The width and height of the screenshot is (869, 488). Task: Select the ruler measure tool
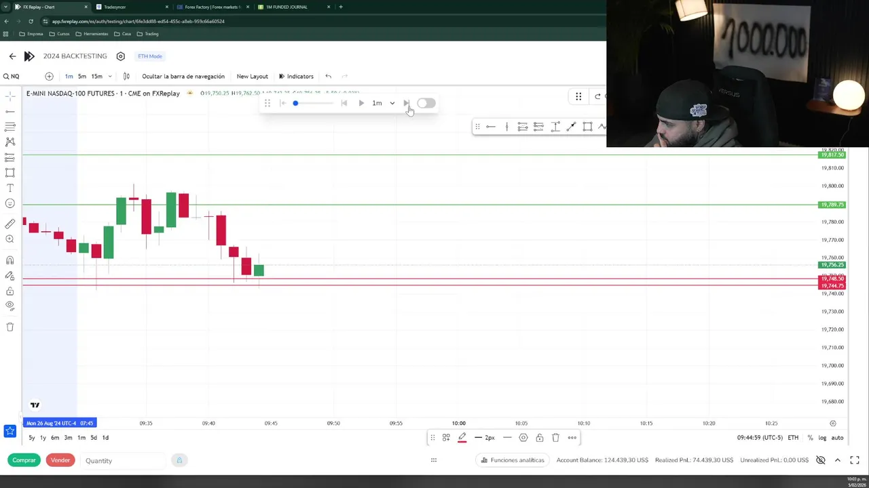(10, 224)
